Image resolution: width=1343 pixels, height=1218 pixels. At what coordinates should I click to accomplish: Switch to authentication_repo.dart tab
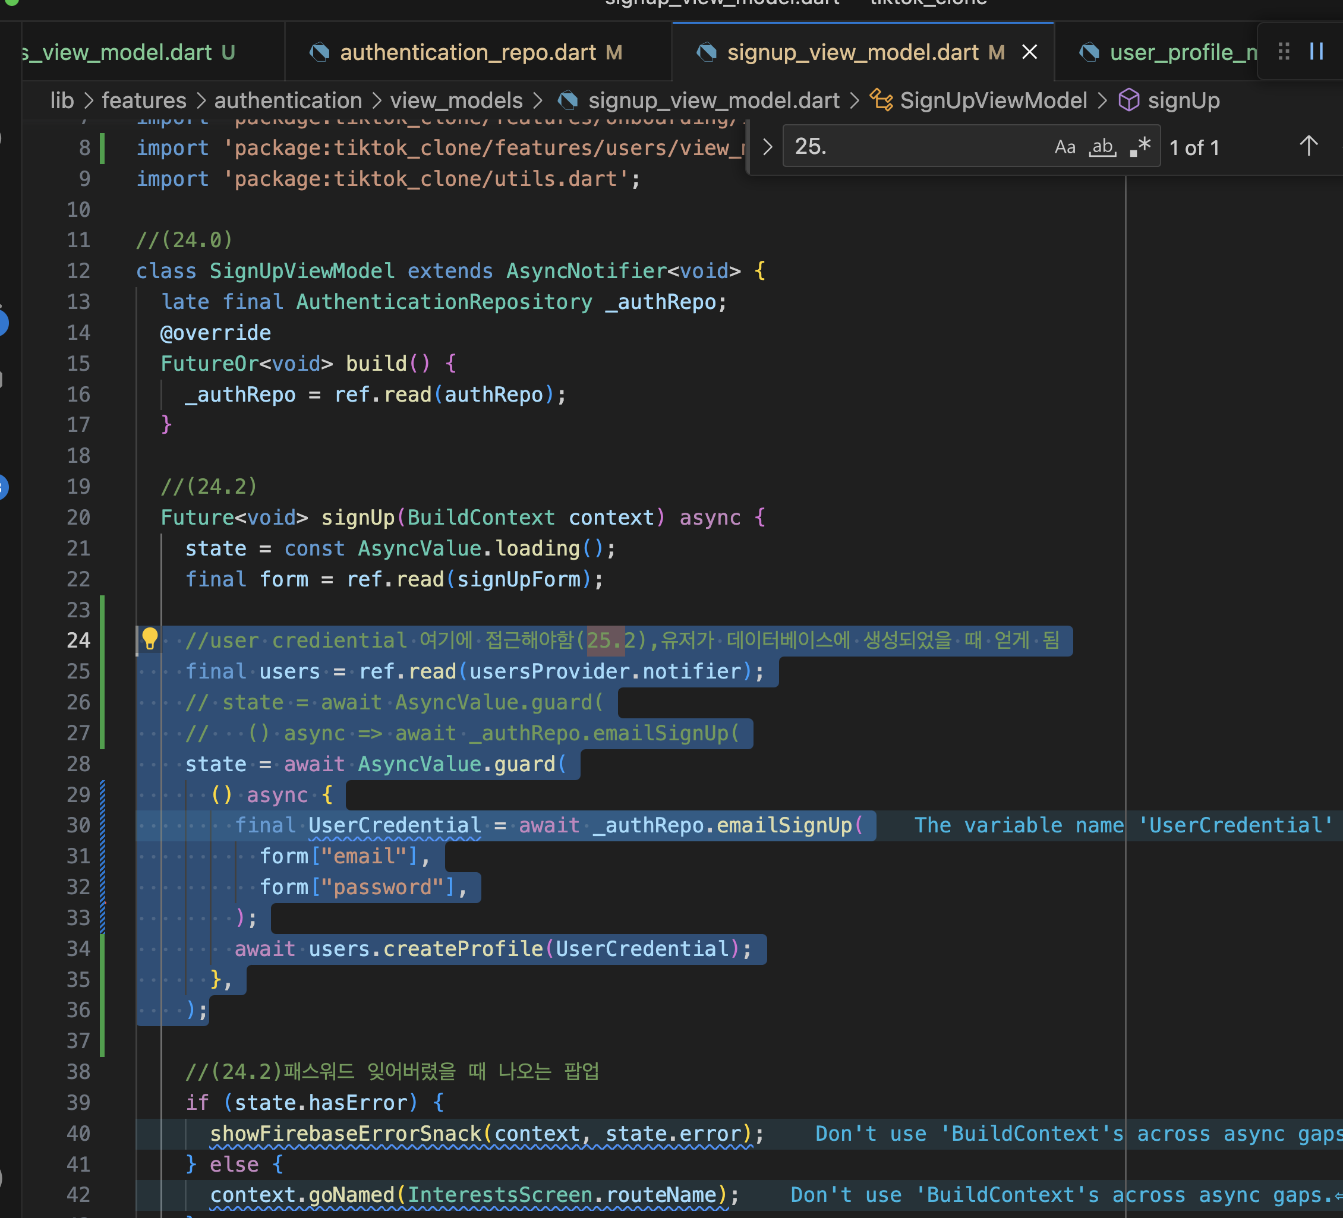[468, 52]
